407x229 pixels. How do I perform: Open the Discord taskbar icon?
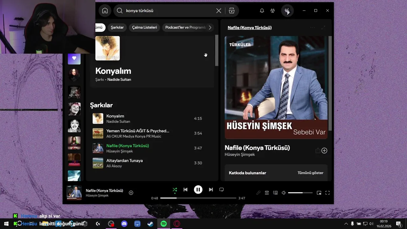point(124,224)
